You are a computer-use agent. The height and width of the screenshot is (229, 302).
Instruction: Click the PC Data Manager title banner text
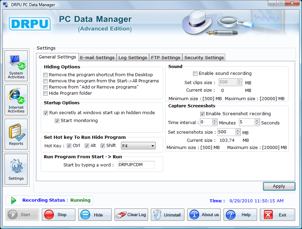coord(95,19)
